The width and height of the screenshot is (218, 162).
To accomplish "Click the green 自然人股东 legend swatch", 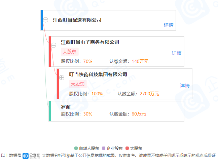I will click(x=76, y=148).
